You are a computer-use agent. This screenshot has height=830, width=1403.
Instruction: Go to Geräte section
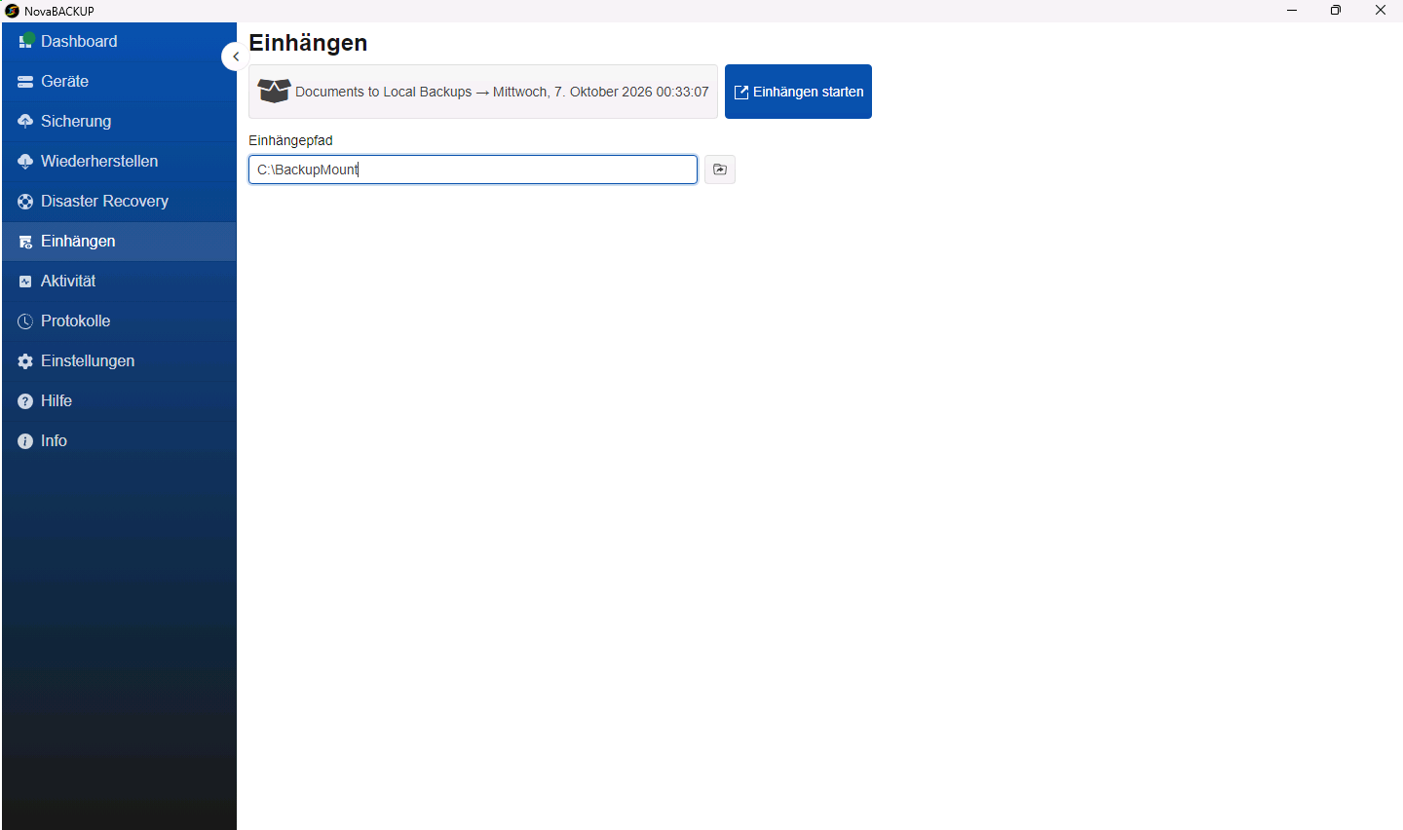coord(119,82)
